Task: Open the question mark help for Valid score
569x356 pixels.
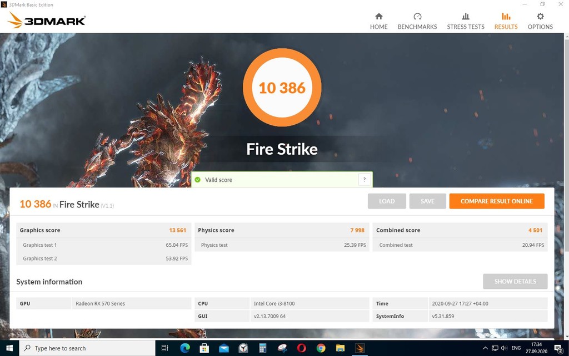Action: coord(365,179)
